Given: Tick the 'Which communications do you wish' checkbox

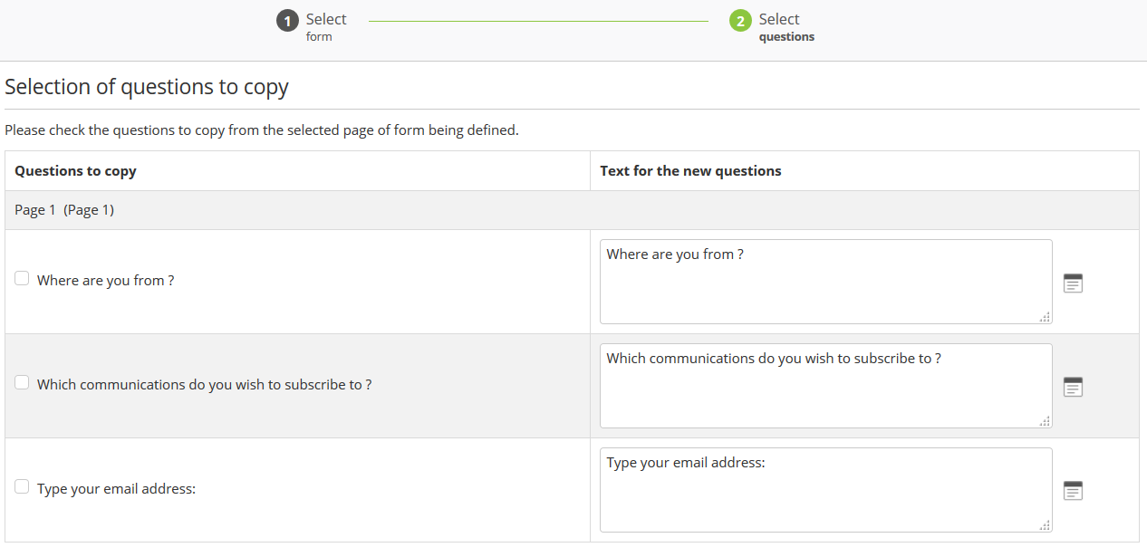Looking at the screenshot, I should coord(22,383).
